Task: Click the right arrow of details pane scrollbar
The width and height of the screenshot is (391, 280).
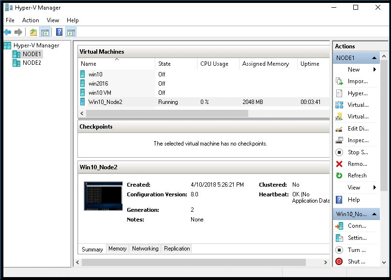Action: (325, 262)
